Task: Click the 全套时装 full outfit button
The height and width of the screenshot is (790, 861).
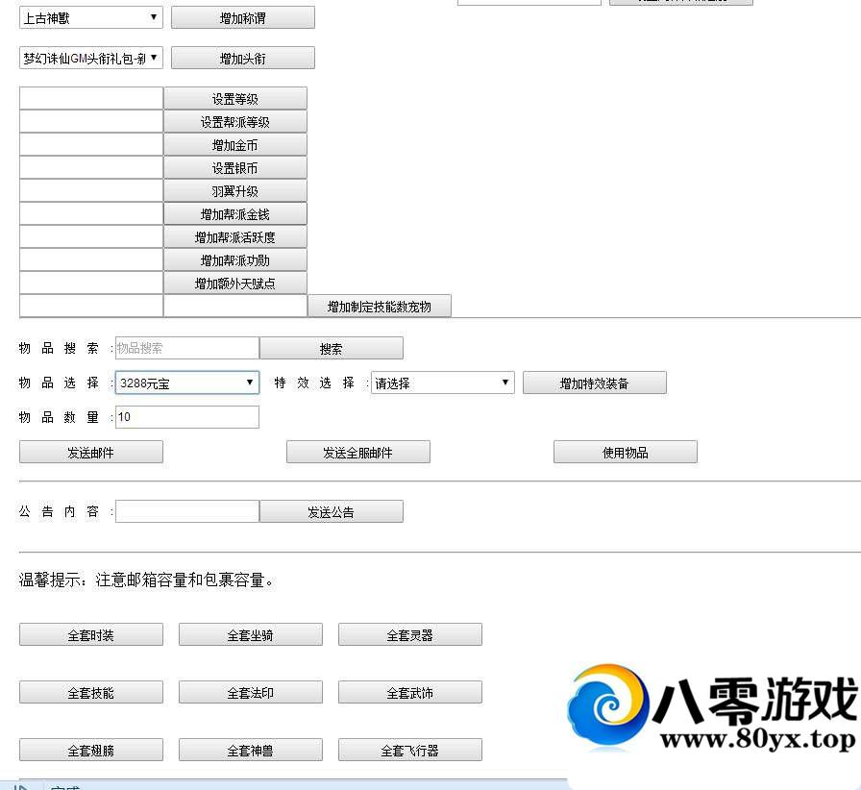Action: (90, 633)
